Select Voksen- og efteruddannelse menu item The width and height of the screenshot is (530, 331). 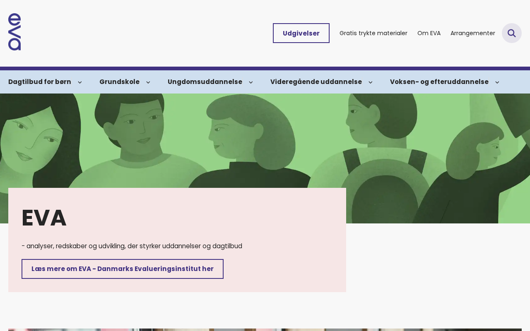(439, 82)
